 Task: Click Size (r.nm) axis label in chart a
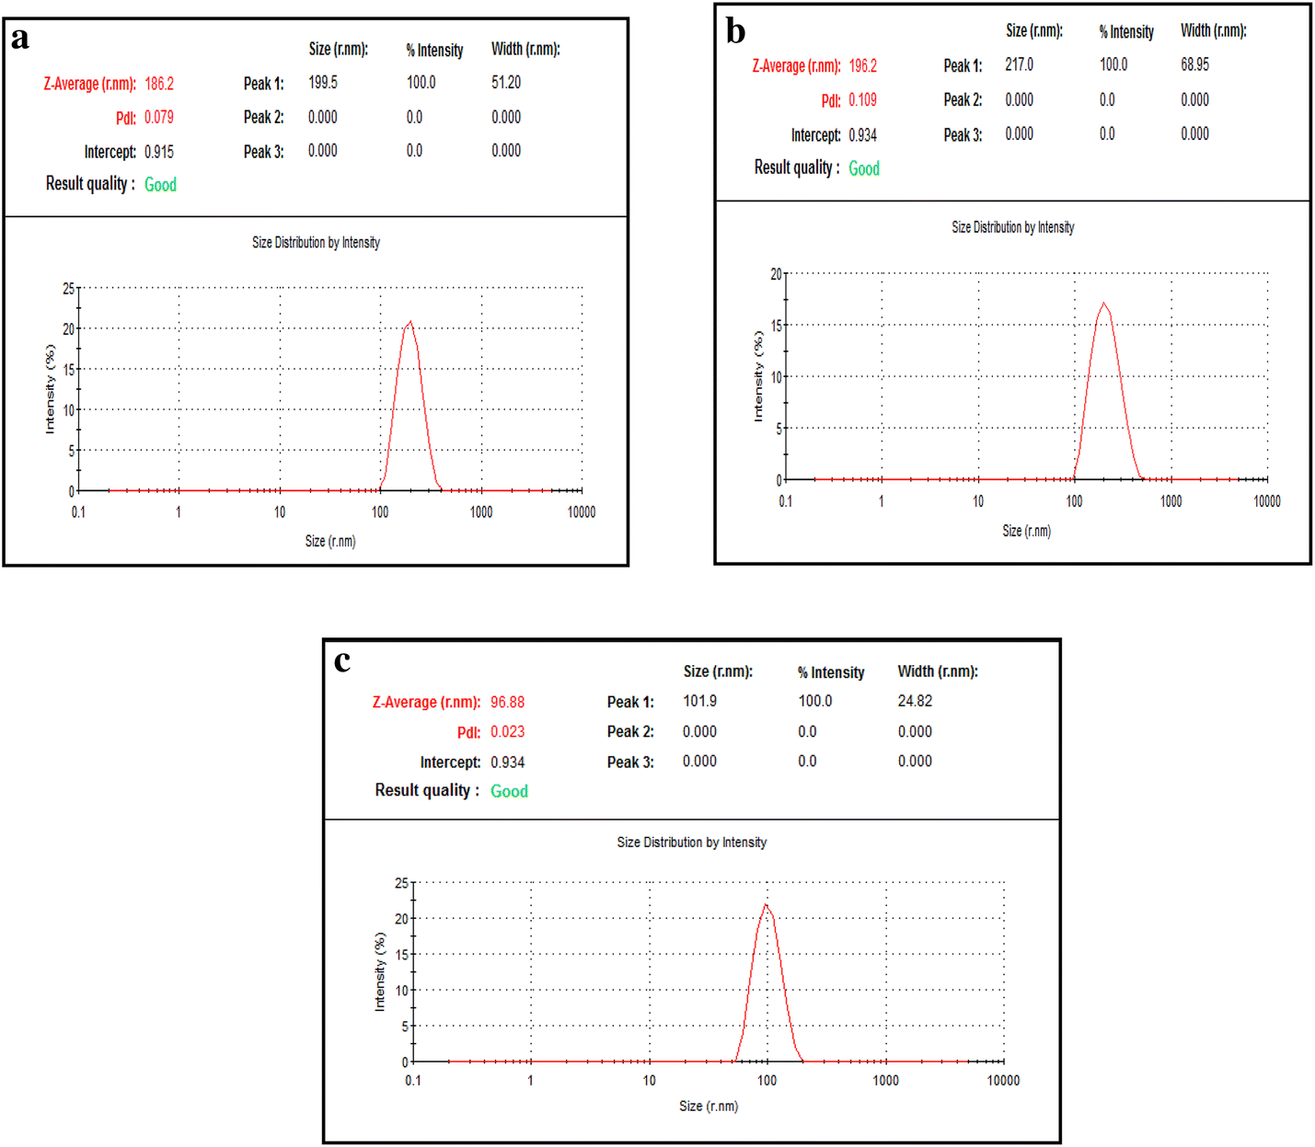(x=330, y=542)
